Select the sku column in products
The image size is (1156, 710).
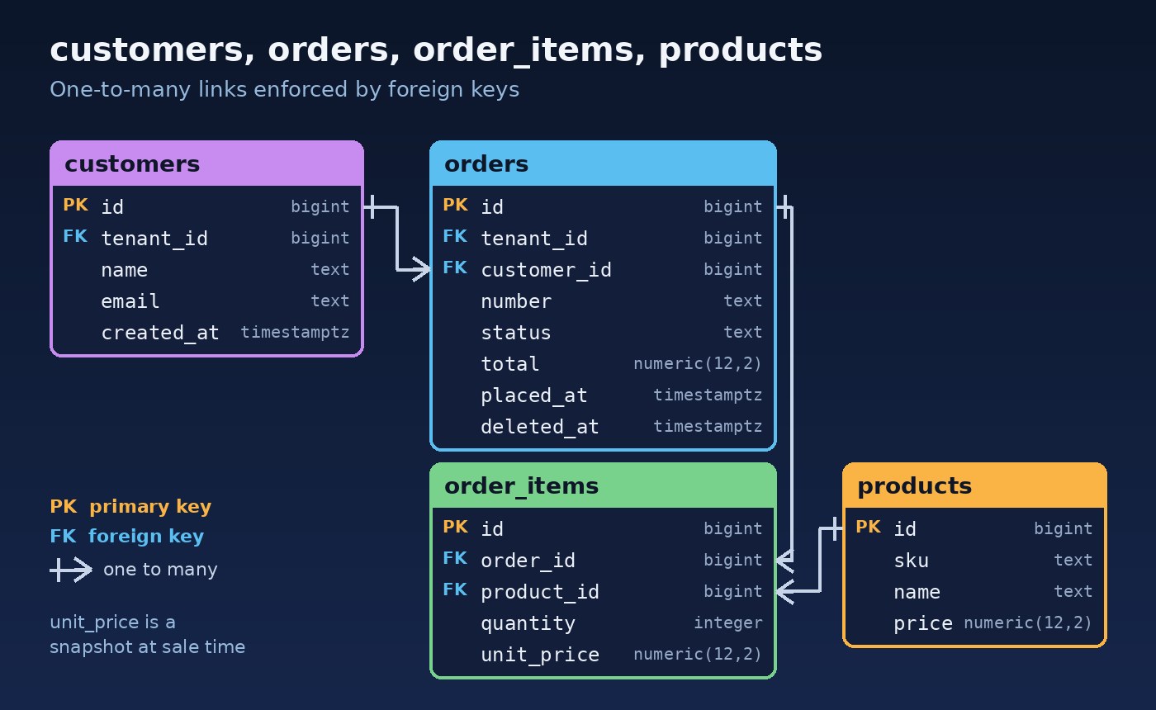pos(974,560)
